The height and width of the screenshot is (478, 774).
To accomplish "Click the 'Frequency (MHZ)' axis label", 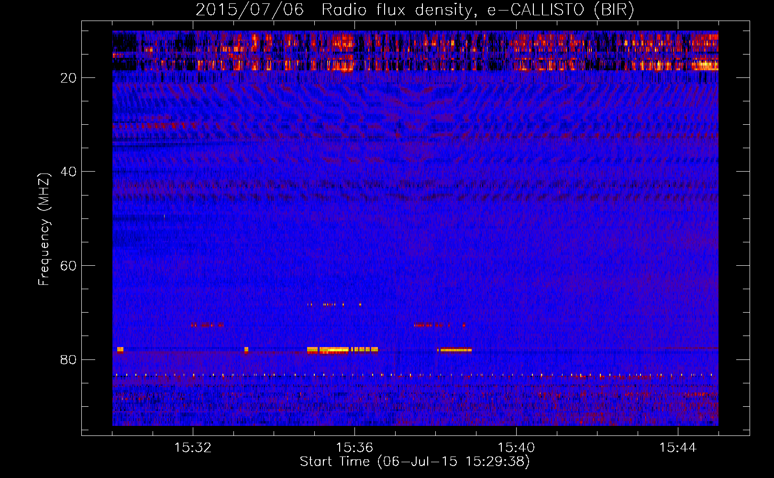I will [x=44, y=229].
